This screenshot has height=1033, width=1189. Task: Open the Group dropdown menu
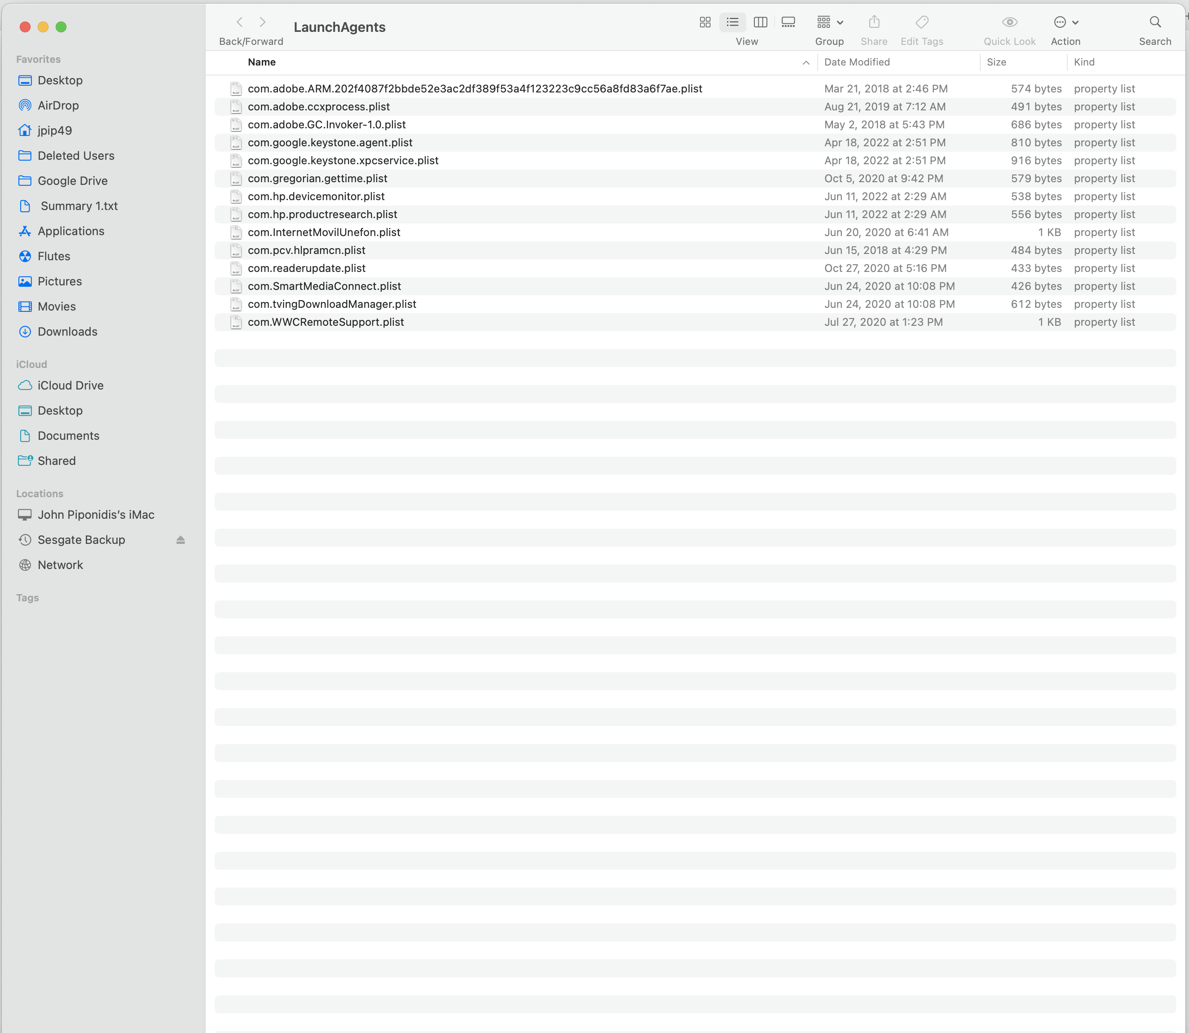[830, 22]
